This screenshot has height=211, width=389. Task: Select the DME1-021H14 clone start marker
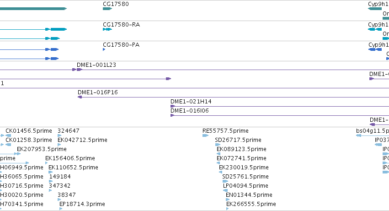173,106
